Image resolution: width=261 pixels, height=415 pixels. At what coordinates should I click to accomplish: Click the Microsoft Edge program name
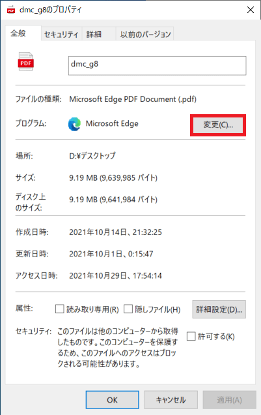[112, 123]
